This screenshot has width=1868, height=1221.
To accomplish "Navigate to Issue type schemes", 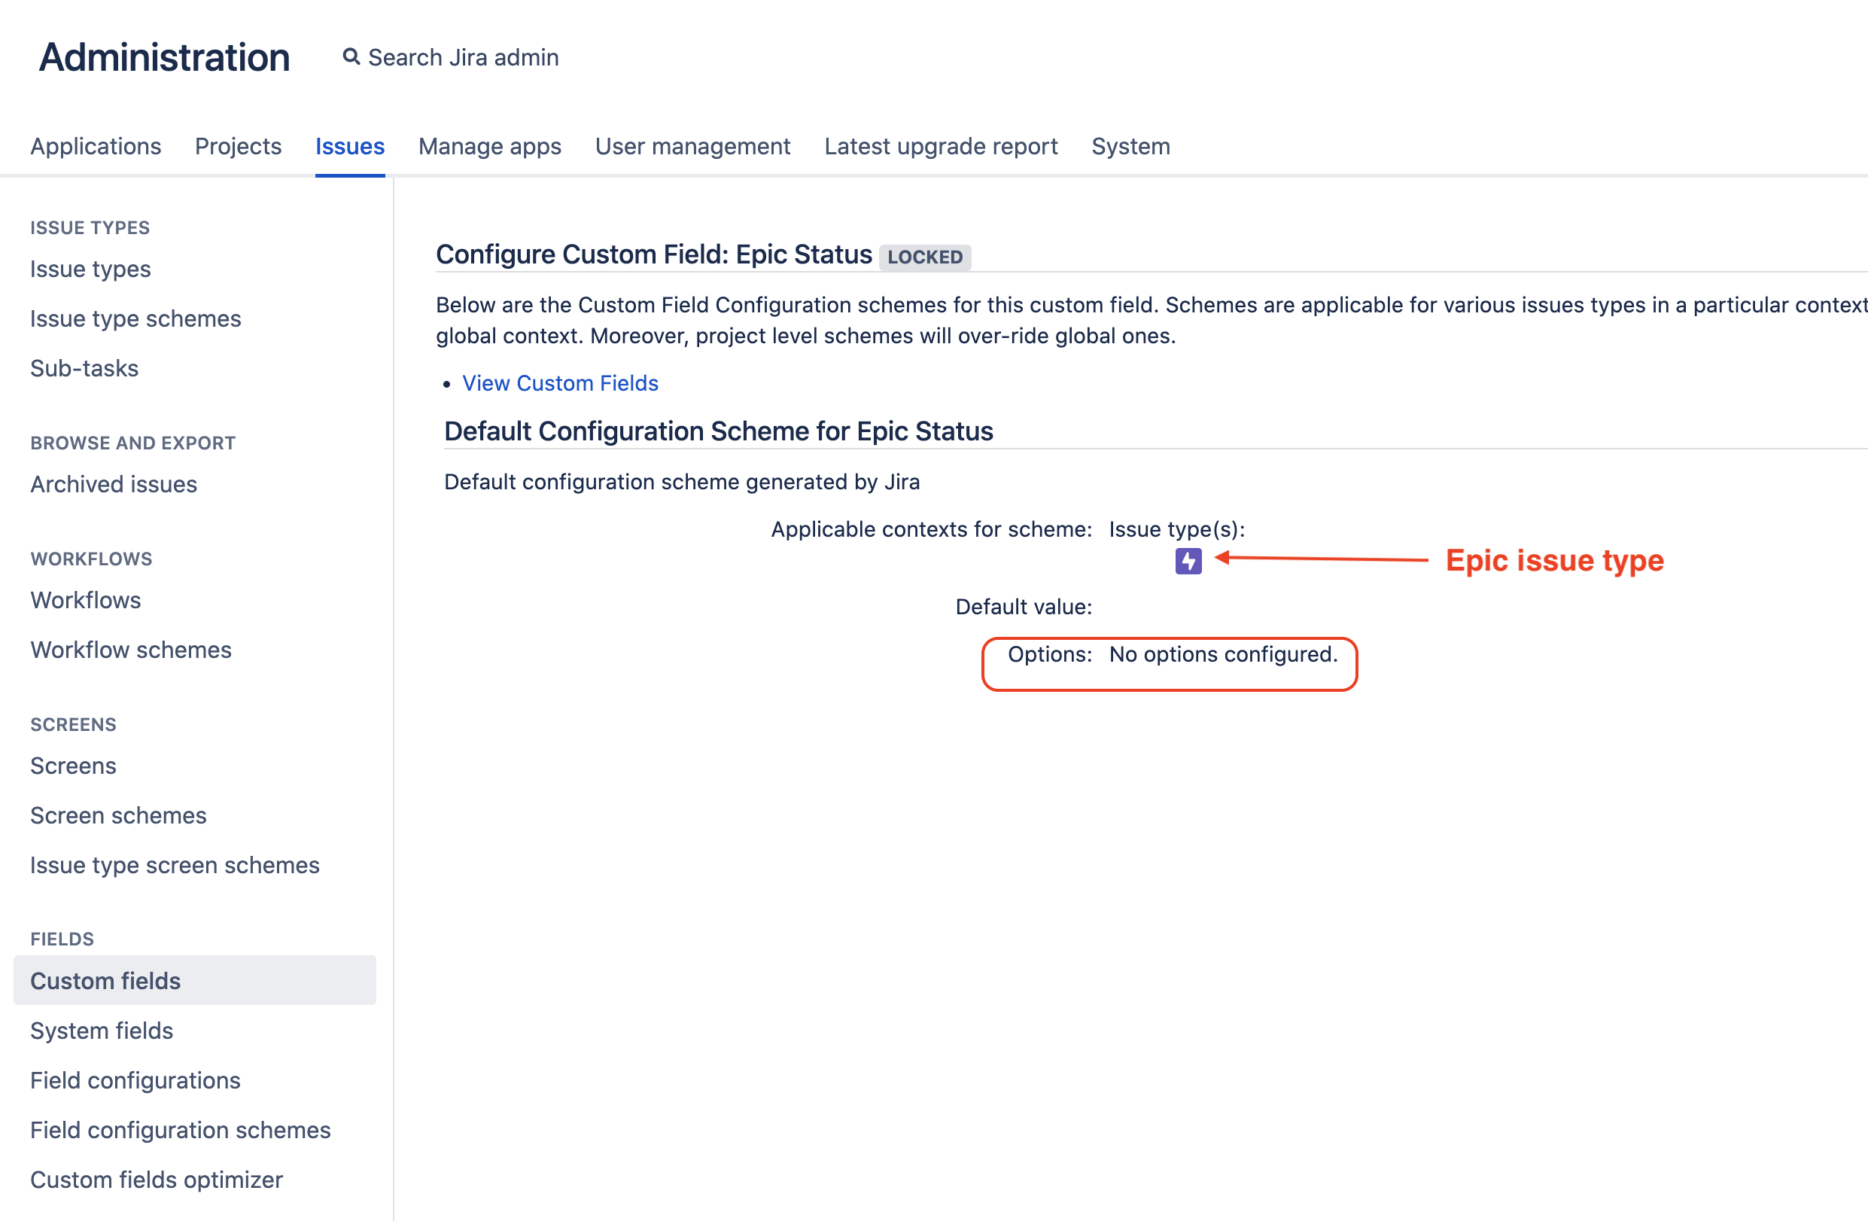I will pyautogui.click(x=135, y=318).
